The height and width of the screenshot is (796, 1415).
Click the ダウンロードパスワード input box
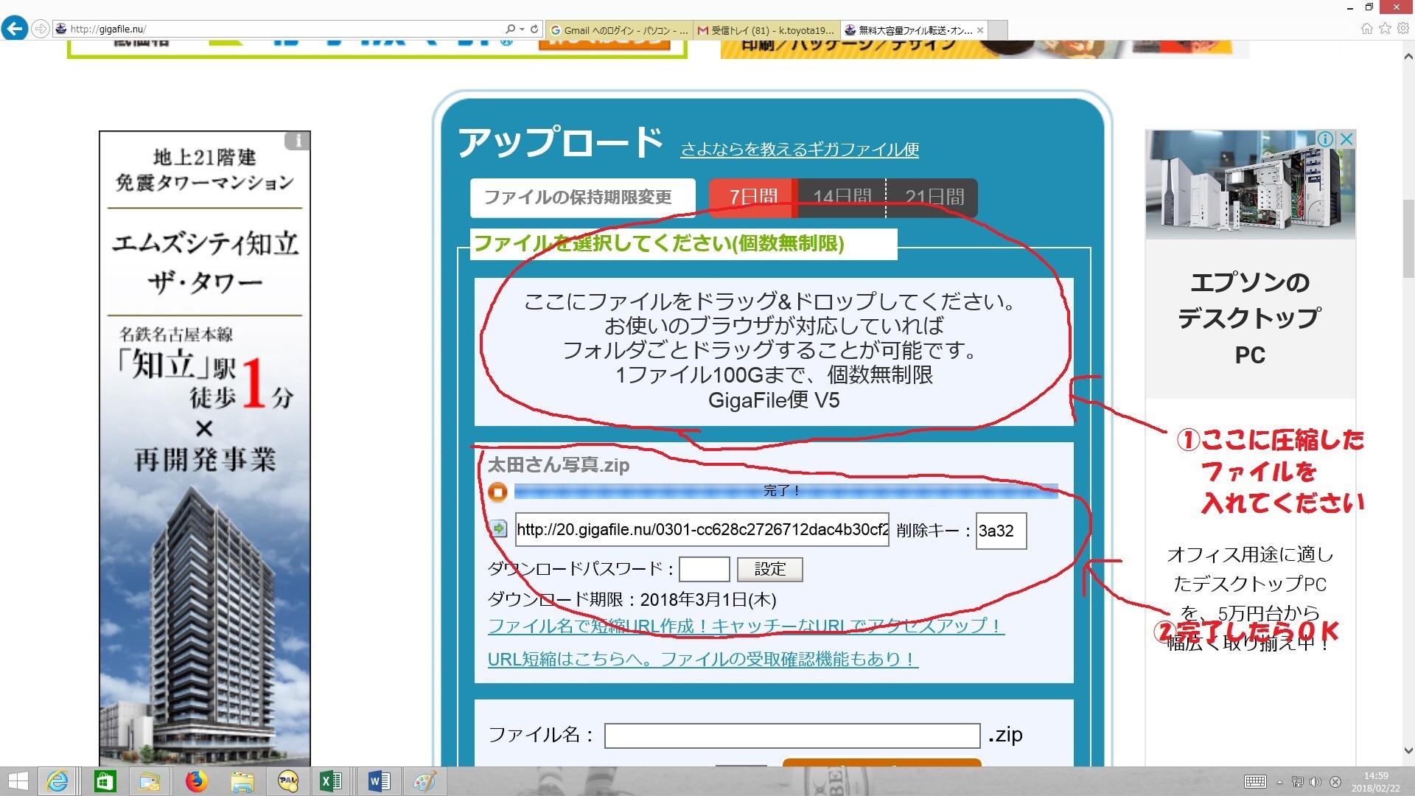[705, 569]
